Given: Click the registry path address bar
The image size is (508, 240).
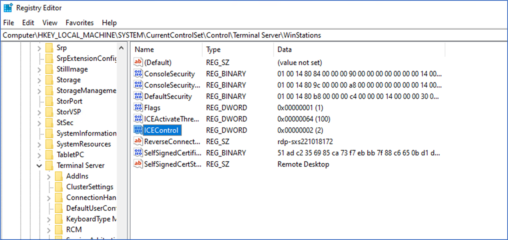Looking at the screenshot, I should point(254,35).
